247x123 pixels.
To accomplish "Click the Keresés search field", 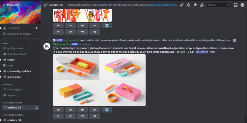I will pos(219,5).
